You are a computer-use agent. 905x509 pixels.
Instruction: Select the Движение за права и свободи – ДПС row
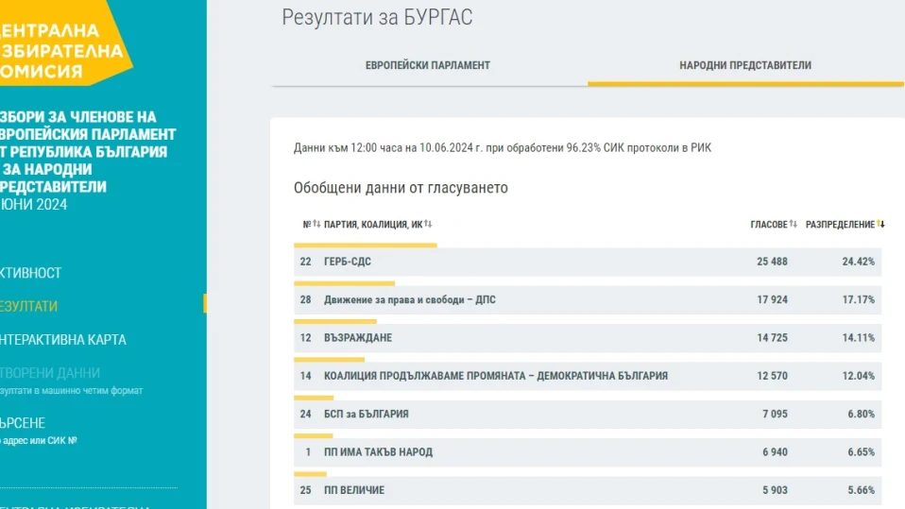pyautogui.click(x=588, y=299)
